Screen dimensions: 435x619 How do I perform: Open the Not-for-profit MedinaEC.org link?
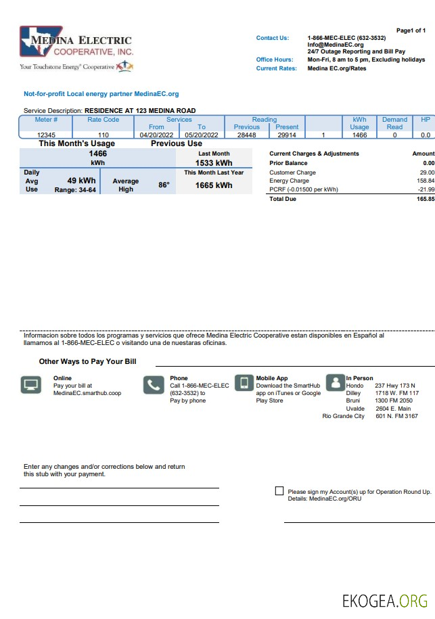click(101, 94)
